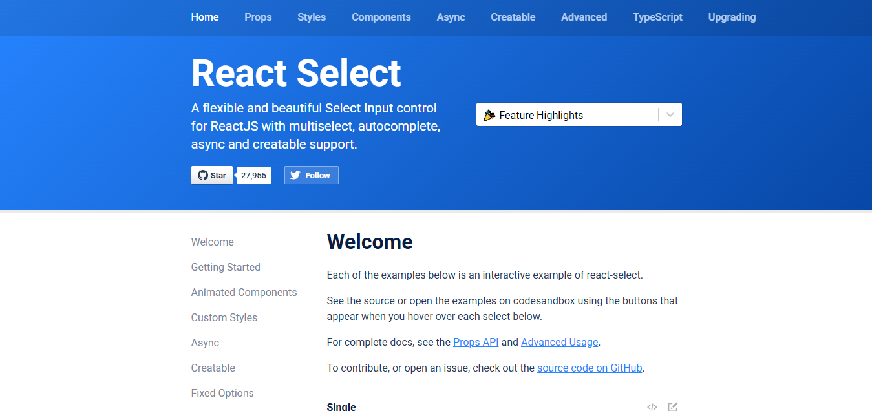
Task: Go to Custom Styles sidebar entry
Action: coord(224,317)
